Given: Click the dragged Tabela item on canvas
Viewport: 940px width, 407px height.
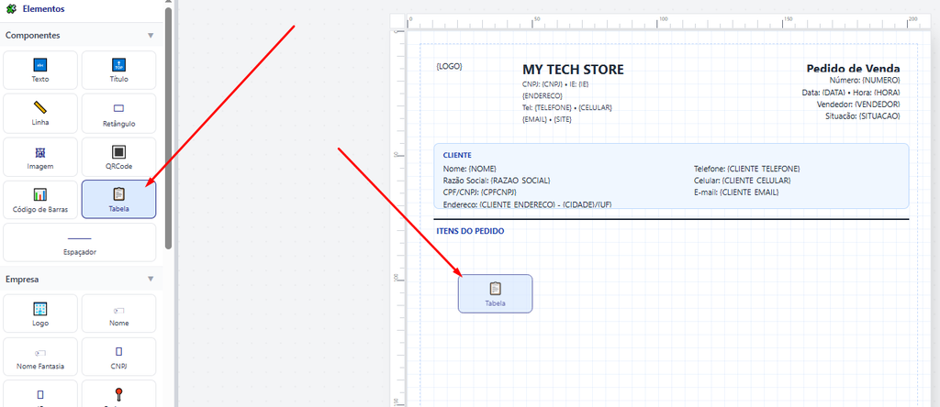Looking at the screenshot, I should click(495, 293).
